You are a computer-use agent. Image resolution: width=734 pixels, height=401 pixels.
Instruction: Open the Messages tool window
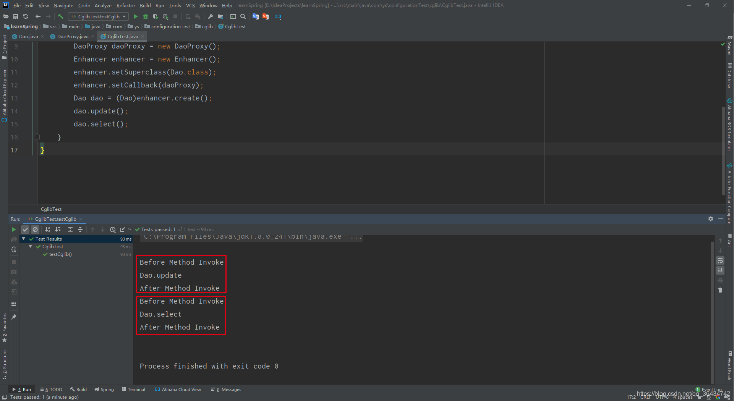click(226, 390)
